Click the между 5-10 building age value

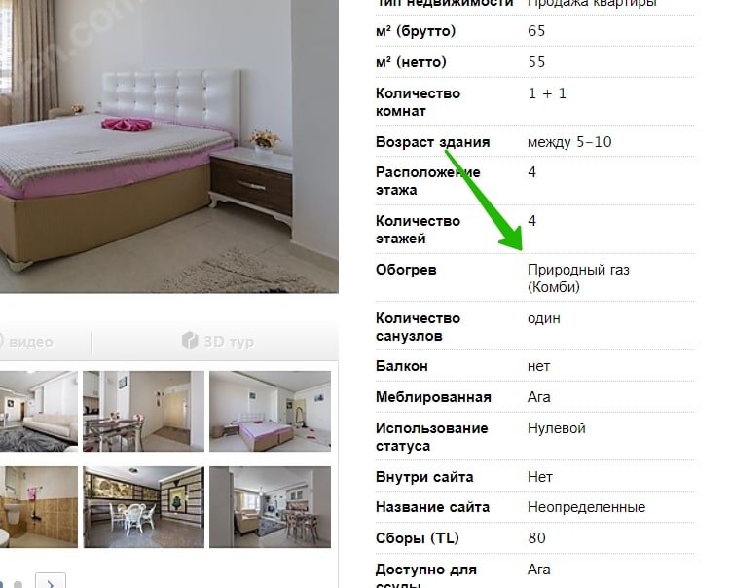(569, 142)
